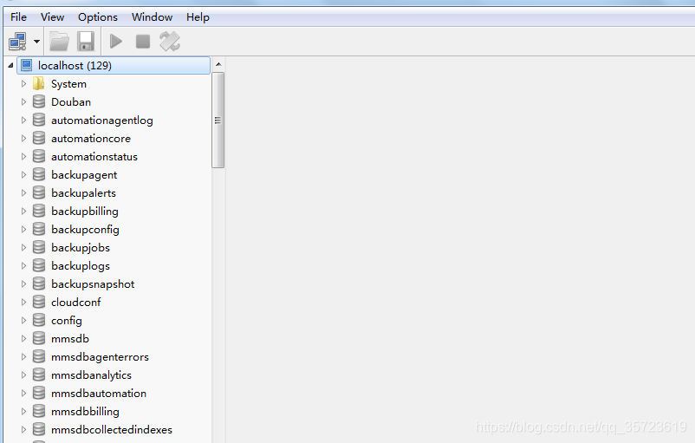Click the save floppy disk icon
The width and height of the screenshot is (695, 443).
click(86, 42)
